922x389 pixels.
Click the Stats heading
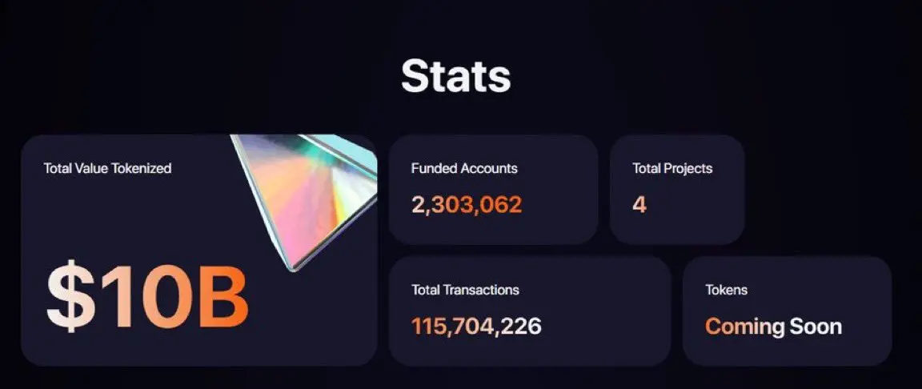(x=455, y=76)
